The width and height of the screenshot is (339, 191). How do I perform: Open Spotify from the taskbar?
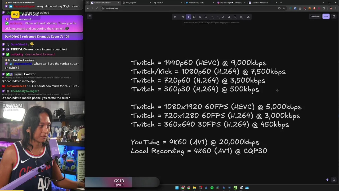212,188
